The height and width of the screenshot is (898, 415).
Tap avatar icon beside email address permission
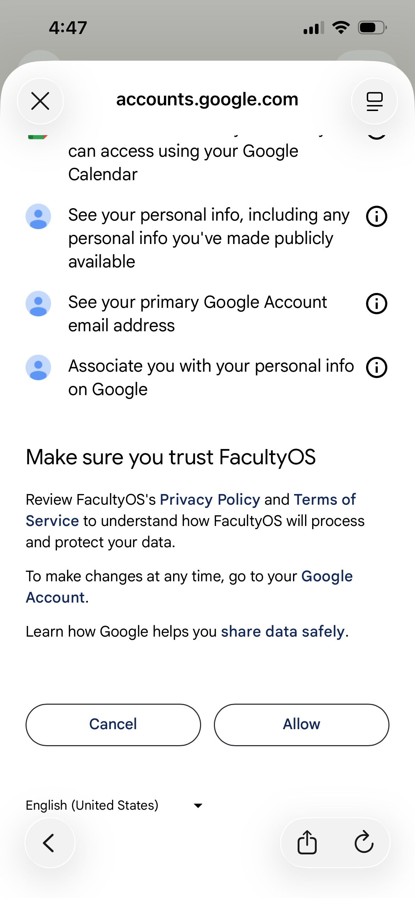(x=38, y=304)
